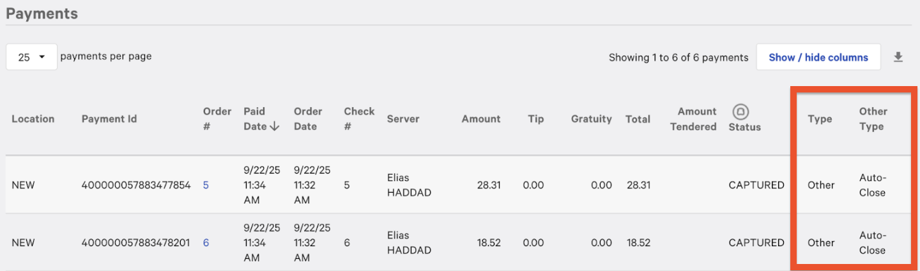Sort by the Order # column header

217,119
